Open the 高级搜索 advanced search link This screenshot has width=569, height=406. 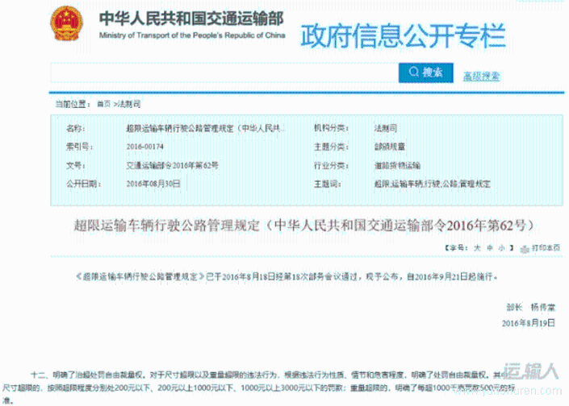coord(482,76)
